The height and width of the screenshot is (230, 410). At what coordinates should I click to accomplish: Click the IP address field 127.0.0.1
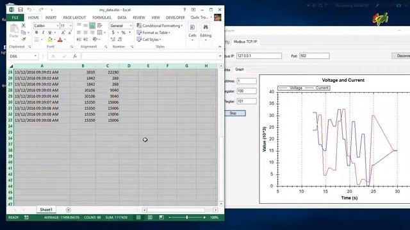click(259, 56)
